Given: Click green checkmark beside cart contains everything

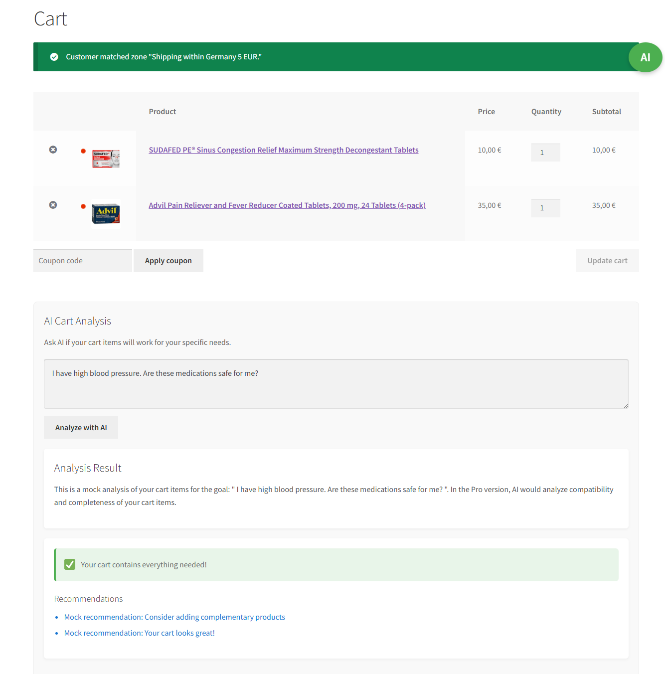Looking at the screenshot, I should tap(70, 564).
